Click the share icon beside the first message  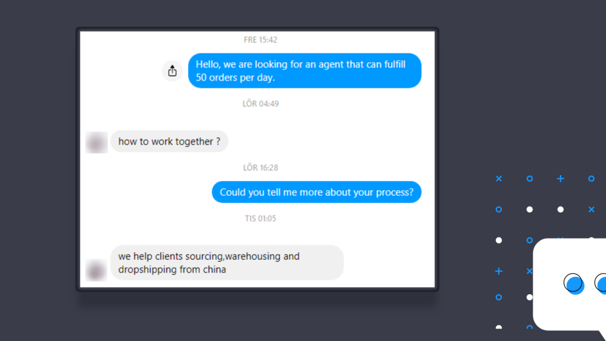tap(172, 71)
